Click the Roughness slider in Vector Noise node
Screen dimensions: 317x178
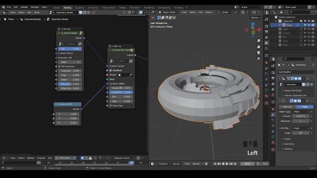(x=70, y=84)
